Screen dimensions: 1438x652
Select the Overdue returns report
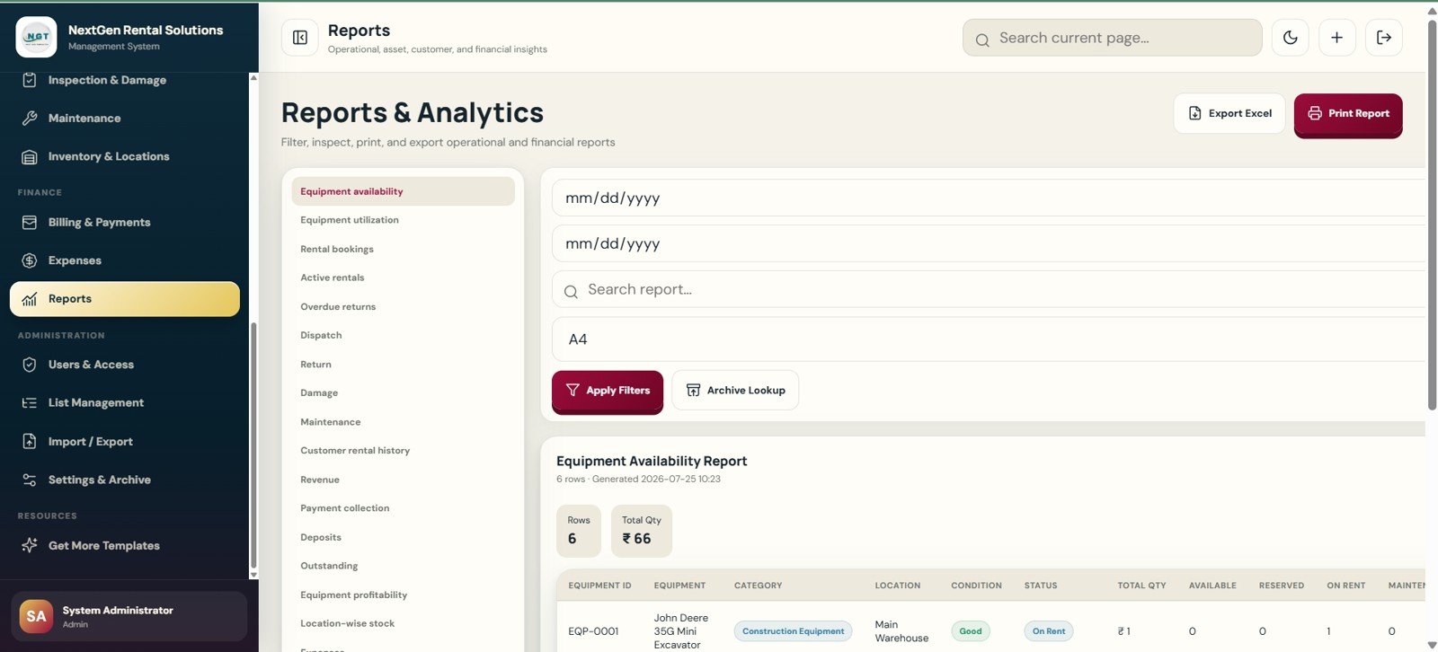pos(403,306)
